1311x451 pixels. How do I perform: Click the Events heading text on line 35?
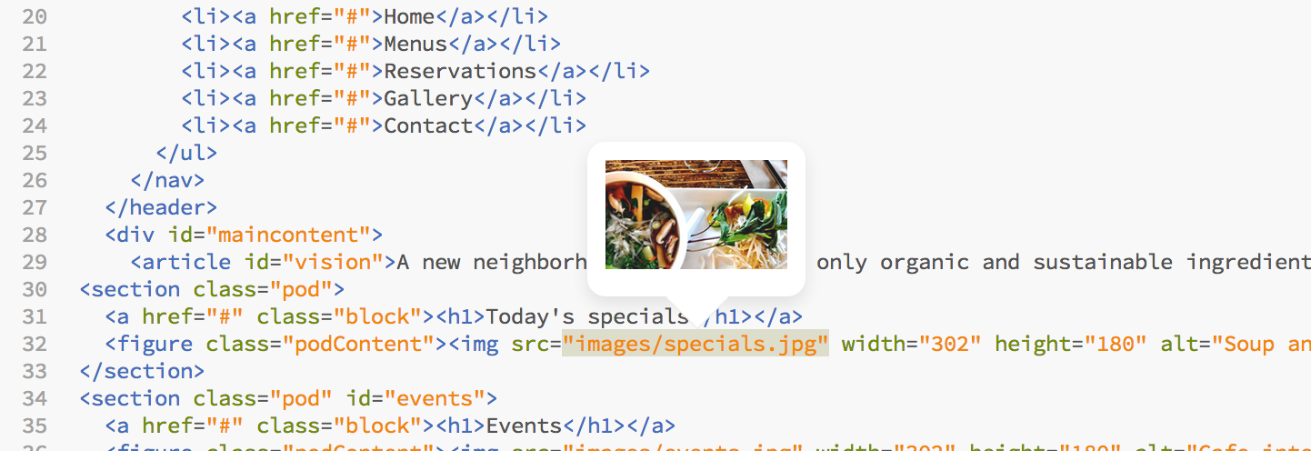[524, 426]
